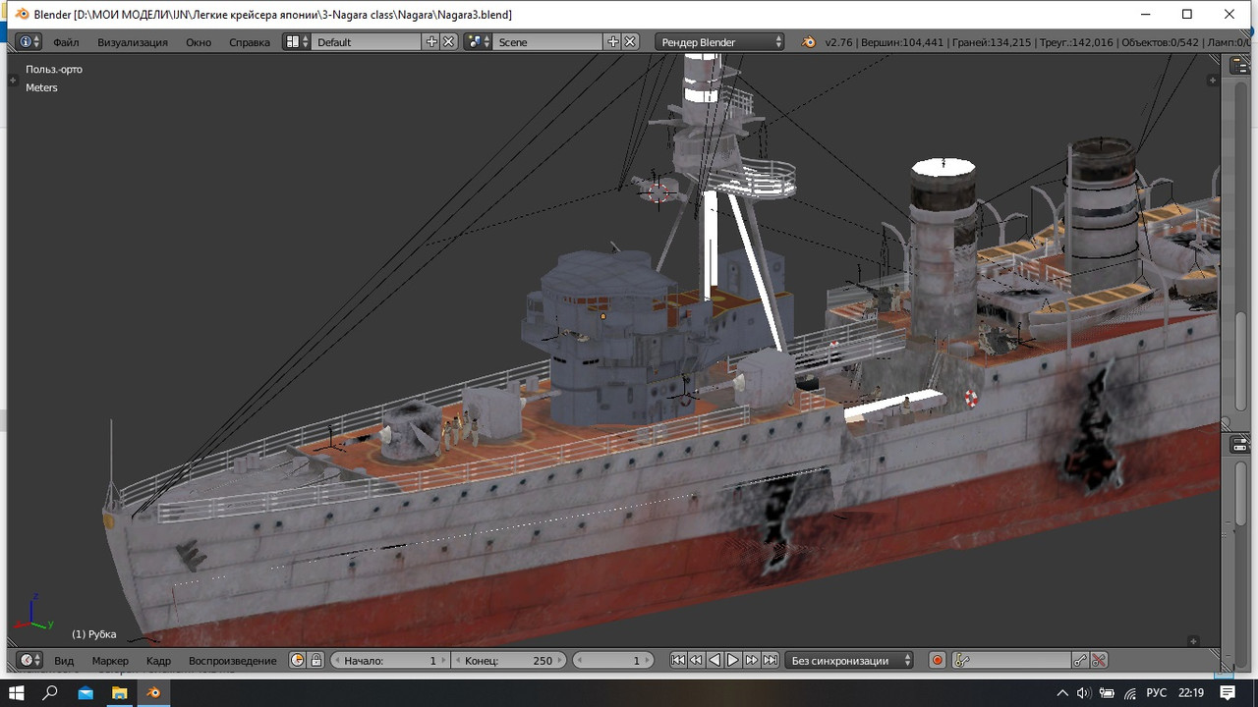The image size is (1258, 707).
Task: Open the Справка menu
Action: (250, 42)
